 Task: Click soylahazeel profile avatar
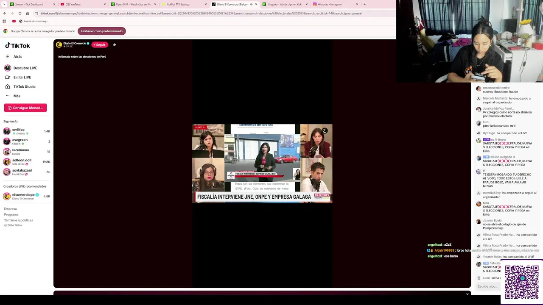(x=7, y=172)
